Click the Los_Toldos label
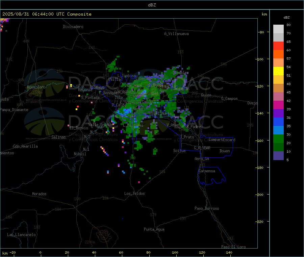The height and width of the screenshot is (257, 304). click(134, 194)
